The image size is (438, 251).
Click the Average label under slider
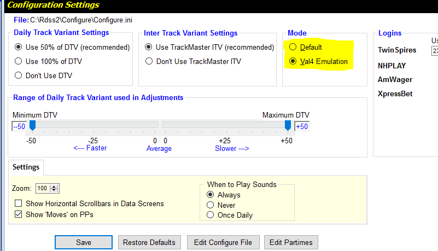point(159,148)
